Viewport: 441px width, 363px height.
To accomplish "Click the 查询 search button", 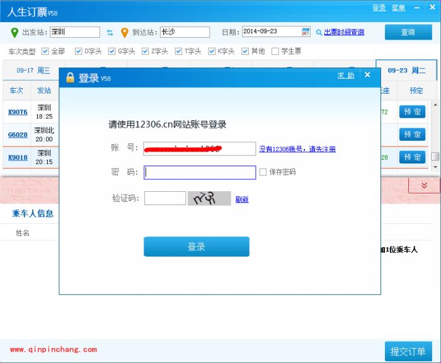I will (408, 32).
